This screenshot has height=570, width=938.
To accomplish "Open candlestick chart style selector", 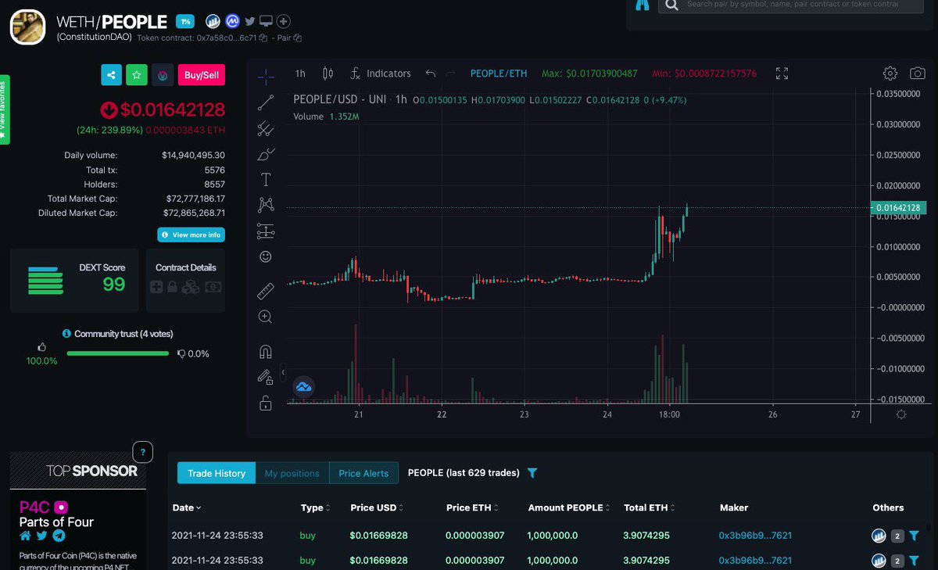I will pyautogui.click(x=328, y=73).
